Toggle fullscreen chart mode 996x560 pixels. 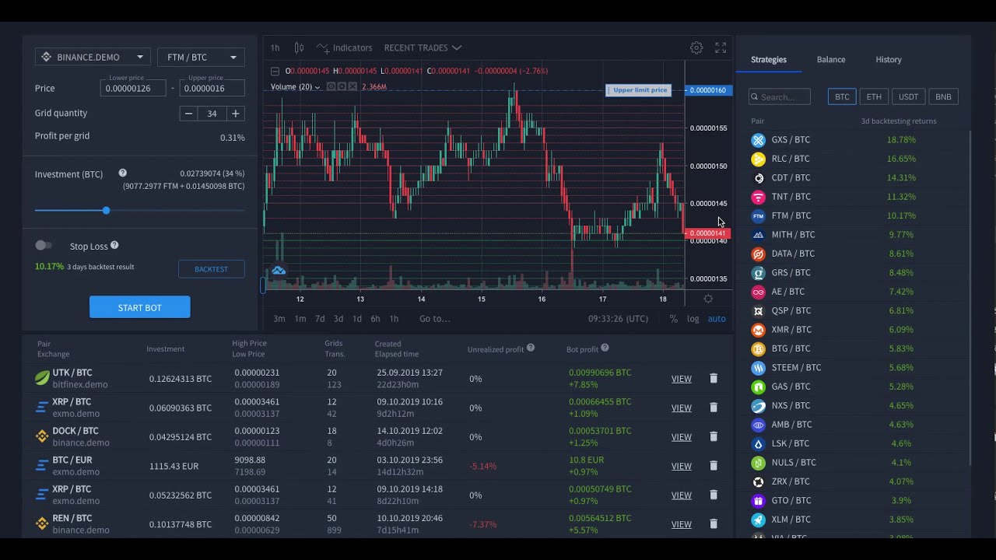click(721, 47)
